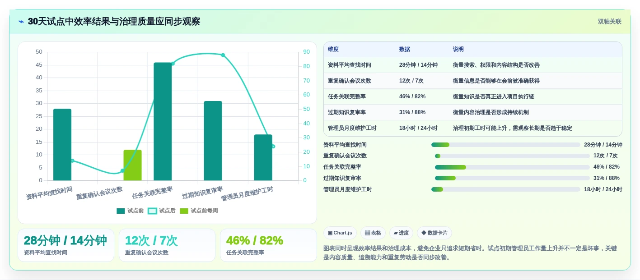Click table cell 资料平均查找时间 in 维度 column
The image size is (640, 280).
coord(350,65)
